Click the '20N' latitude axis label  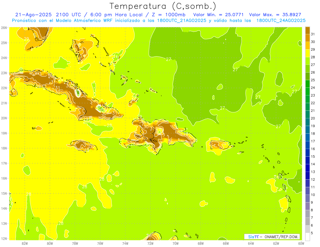pos(4,118)
